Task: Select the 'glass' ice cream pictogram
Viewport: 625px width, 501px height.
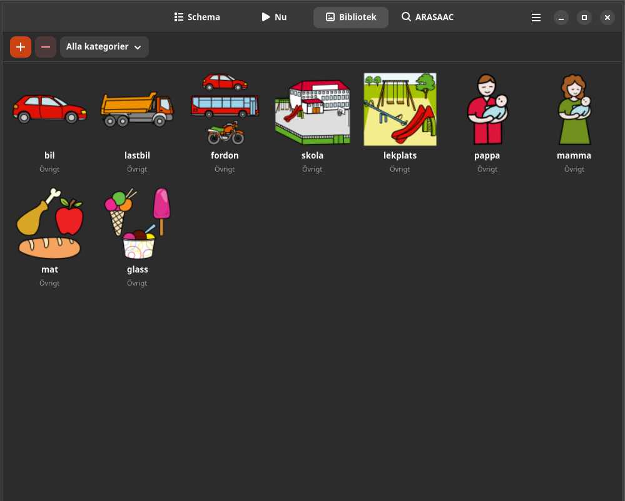Action: 137,224
